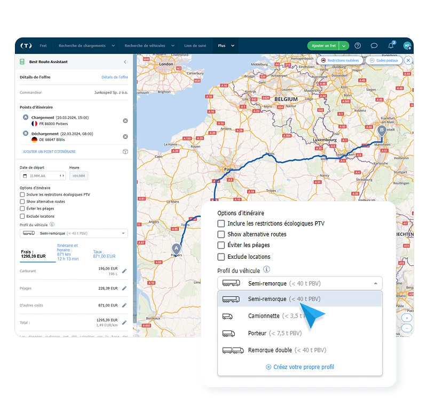Click the Trans.eu logo in the header
The width and height of the screenshot is (427, 401).
(26, 45)
